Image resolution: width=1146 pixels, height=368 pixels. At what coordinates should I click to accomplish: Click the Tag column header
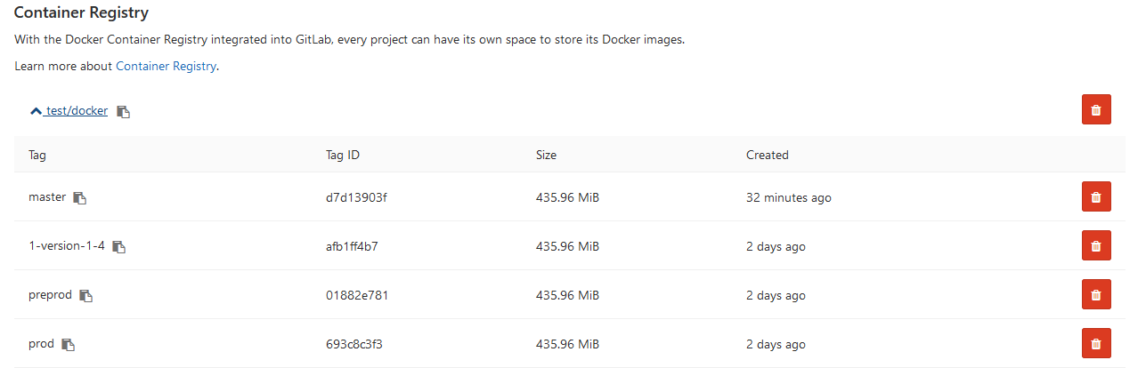tap(37, 155)
